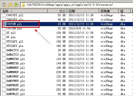Click the tree view toggle icon in toolbar
The width and height of the screenshot is (133, 96).
pos(4,5)
